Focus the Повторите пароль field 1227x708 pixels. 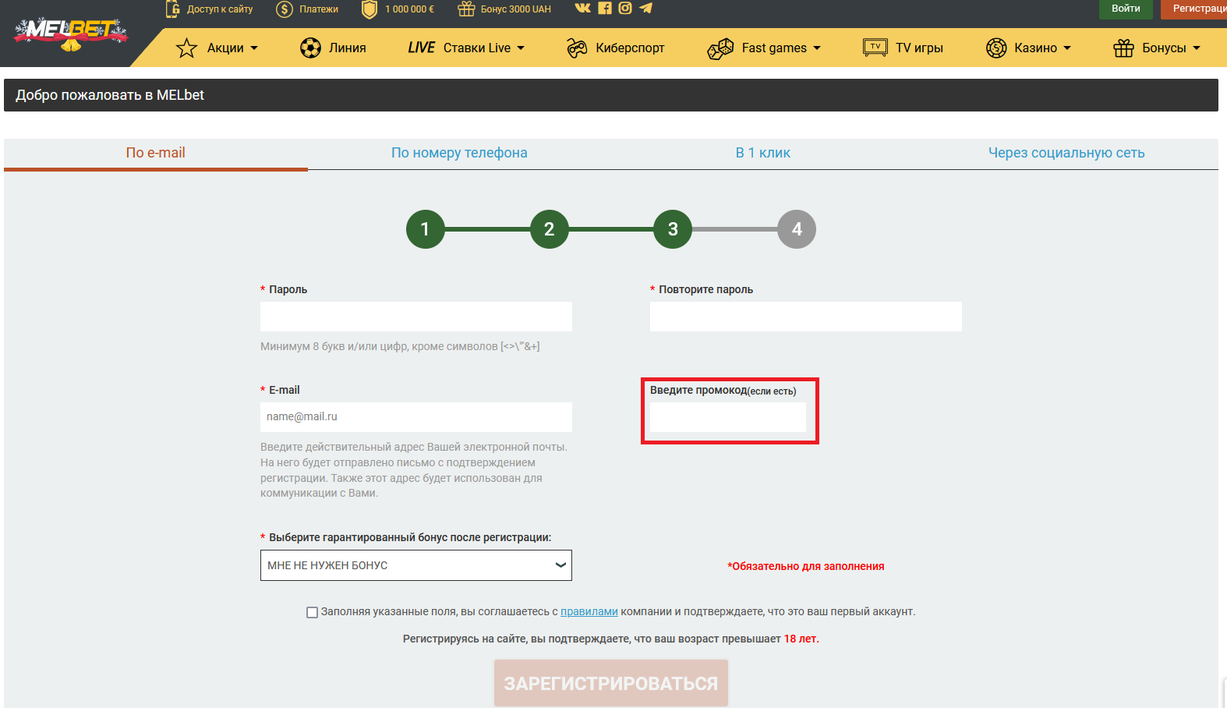click(x=806, y=317)
